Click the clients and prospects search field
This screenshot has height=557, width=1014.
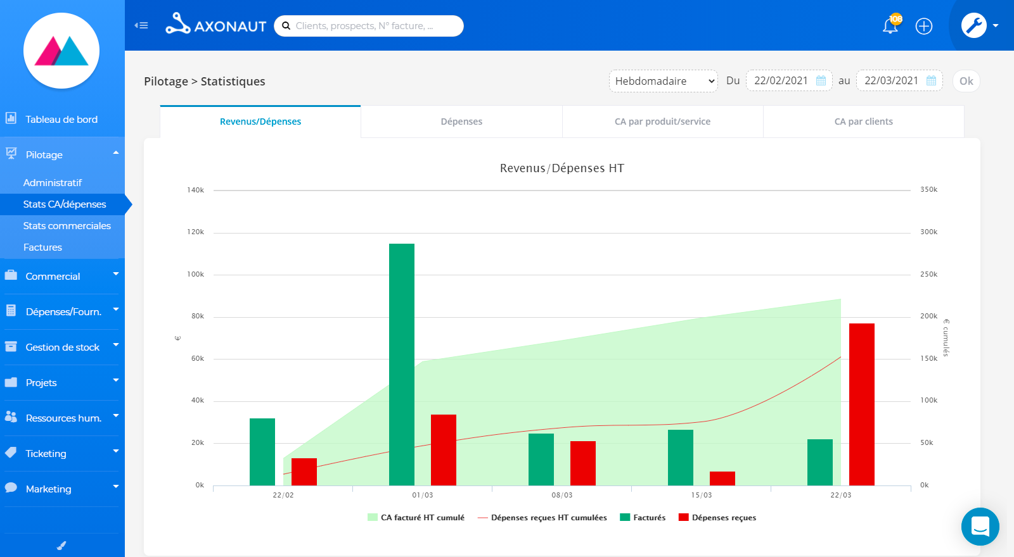(x=369, y=26)
